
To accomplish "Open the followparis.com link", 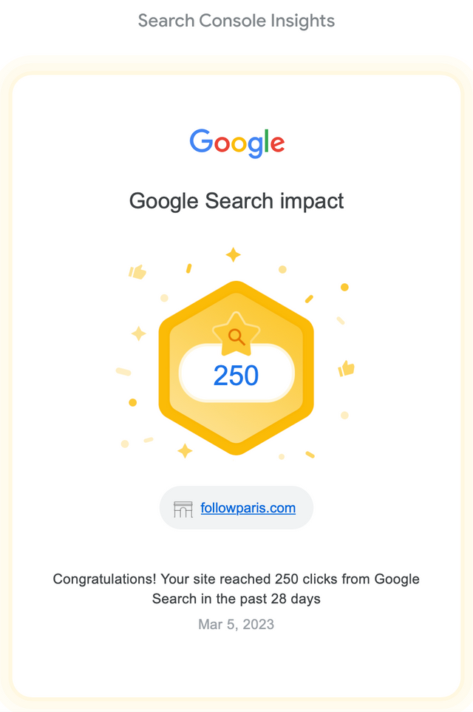I will (248, 508).
